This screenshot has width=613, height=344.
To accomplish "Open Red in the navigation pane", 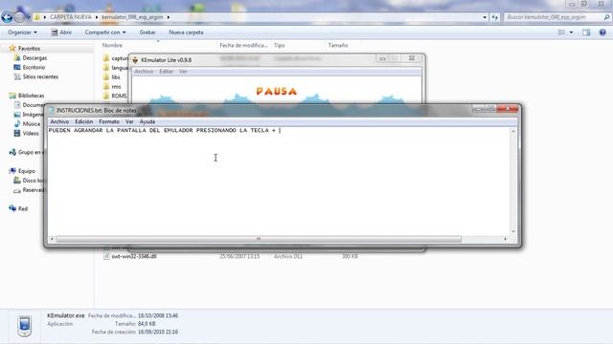I will 23,208.
